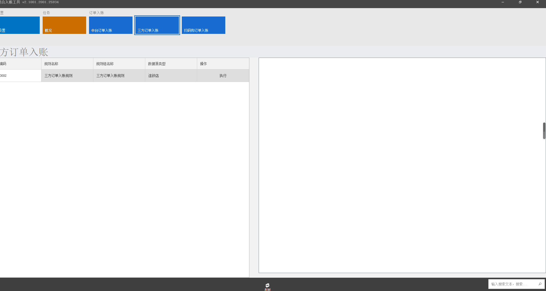Select the 连锁店 data source cell
Viewport: 546px width, 291px height.
point(171,76)
